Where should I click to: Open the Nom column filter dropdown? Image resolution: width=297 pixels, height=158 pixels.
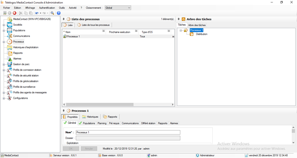pos(104,31)
